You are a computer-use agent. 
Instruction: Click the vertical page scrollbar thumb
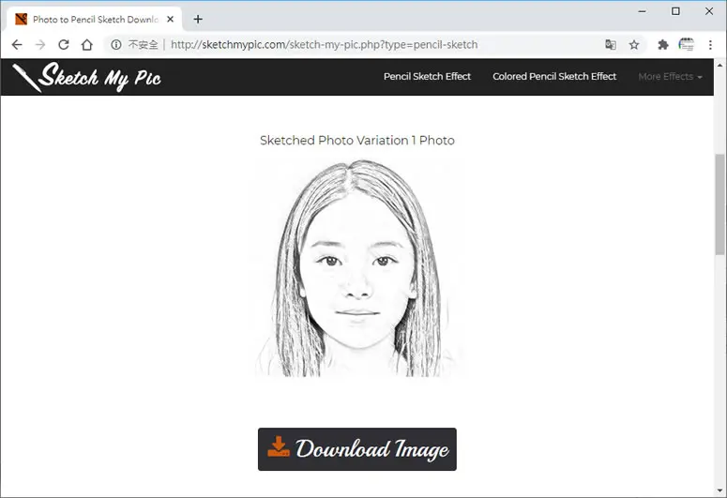pyautogui.click(x=719, y=204)
